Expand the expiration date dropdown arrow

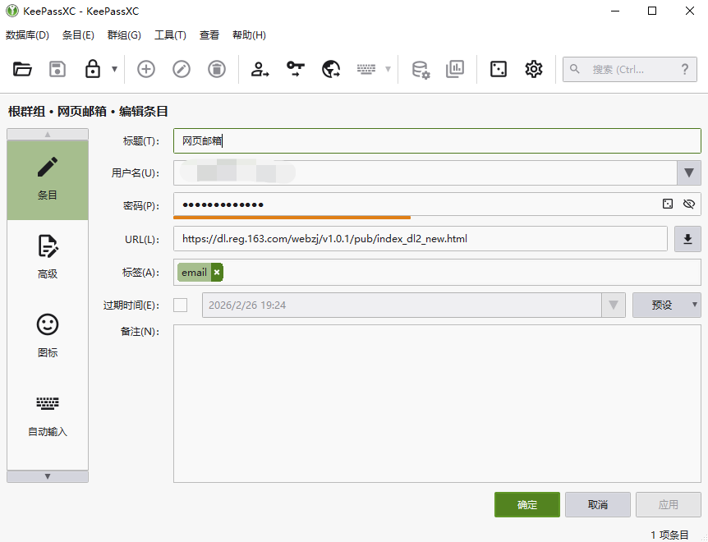point(614,305)
